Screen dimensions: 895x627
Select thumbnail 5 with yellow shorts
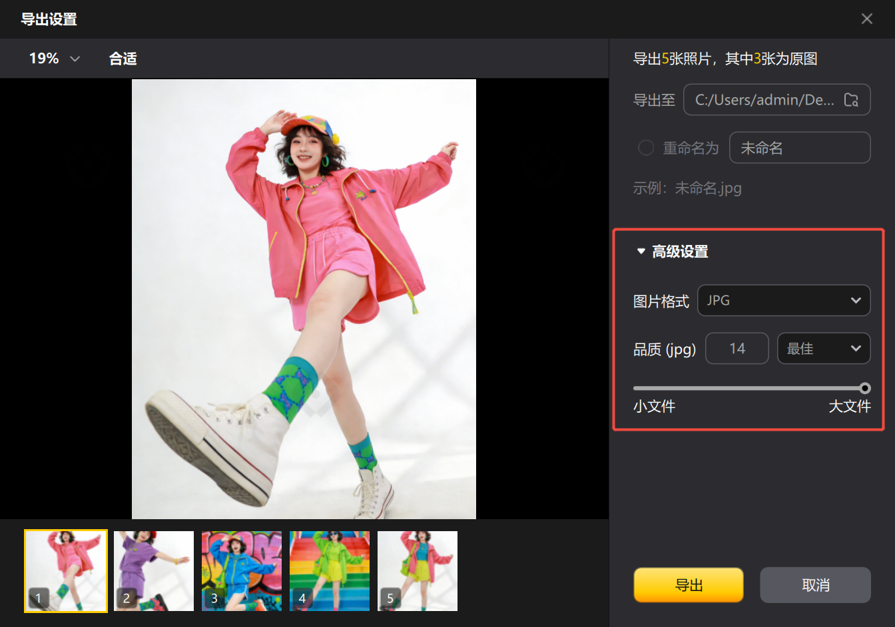coord(418,571)
